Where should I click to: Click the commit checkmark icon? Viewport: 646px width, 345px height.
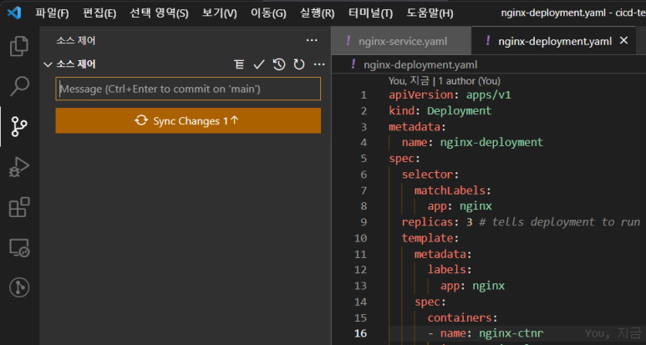point(259,64)
